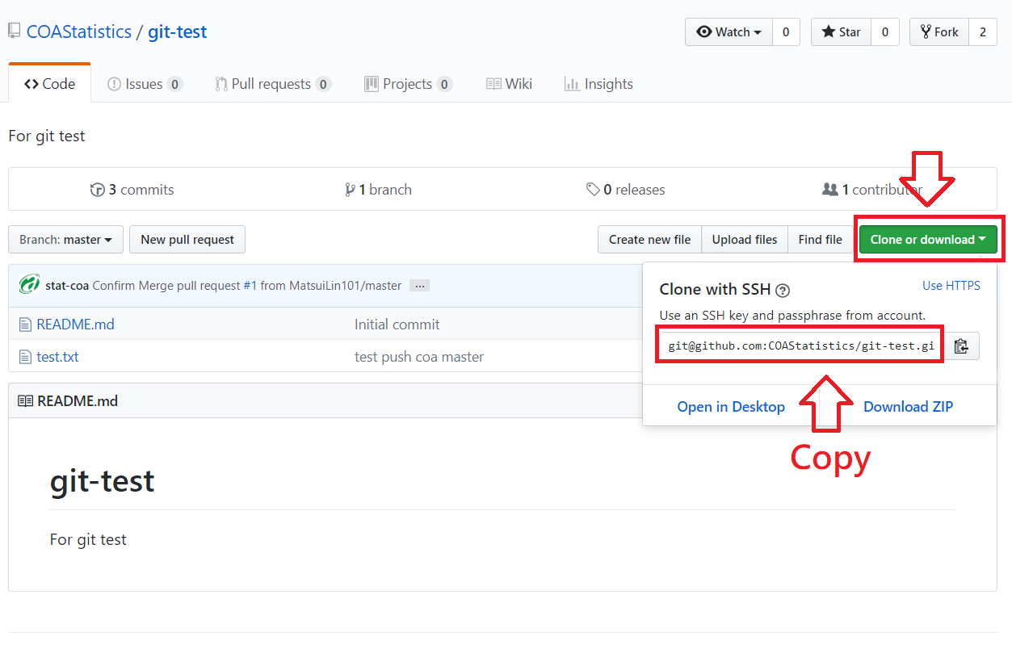Open pull request #1 link

pyautogui.click(x=250, y=286)
